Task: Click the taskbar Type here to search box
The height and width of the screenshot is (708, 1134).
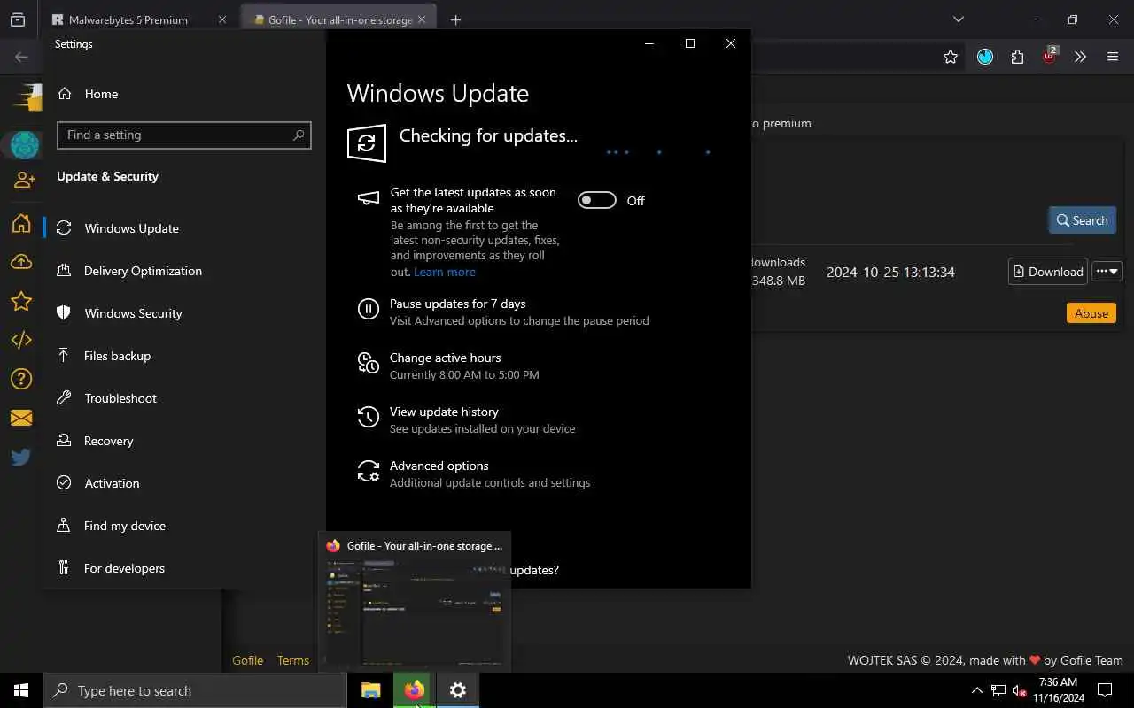Action: point(195,690)
